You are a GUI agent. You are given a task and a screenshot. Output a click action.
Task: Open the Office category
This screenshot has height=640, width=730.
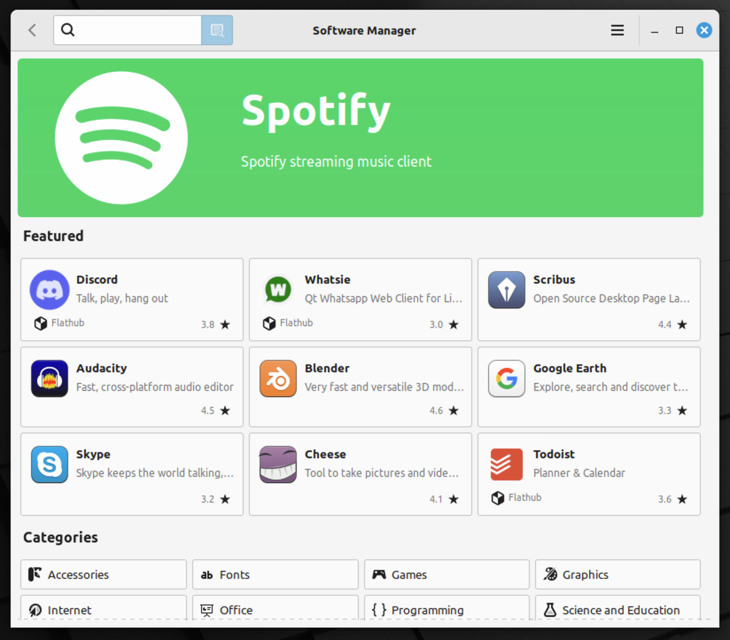pos(276,608)
